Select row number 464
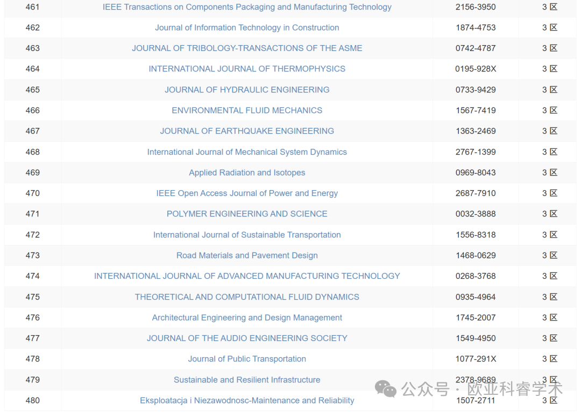 [x=33, y=69]
